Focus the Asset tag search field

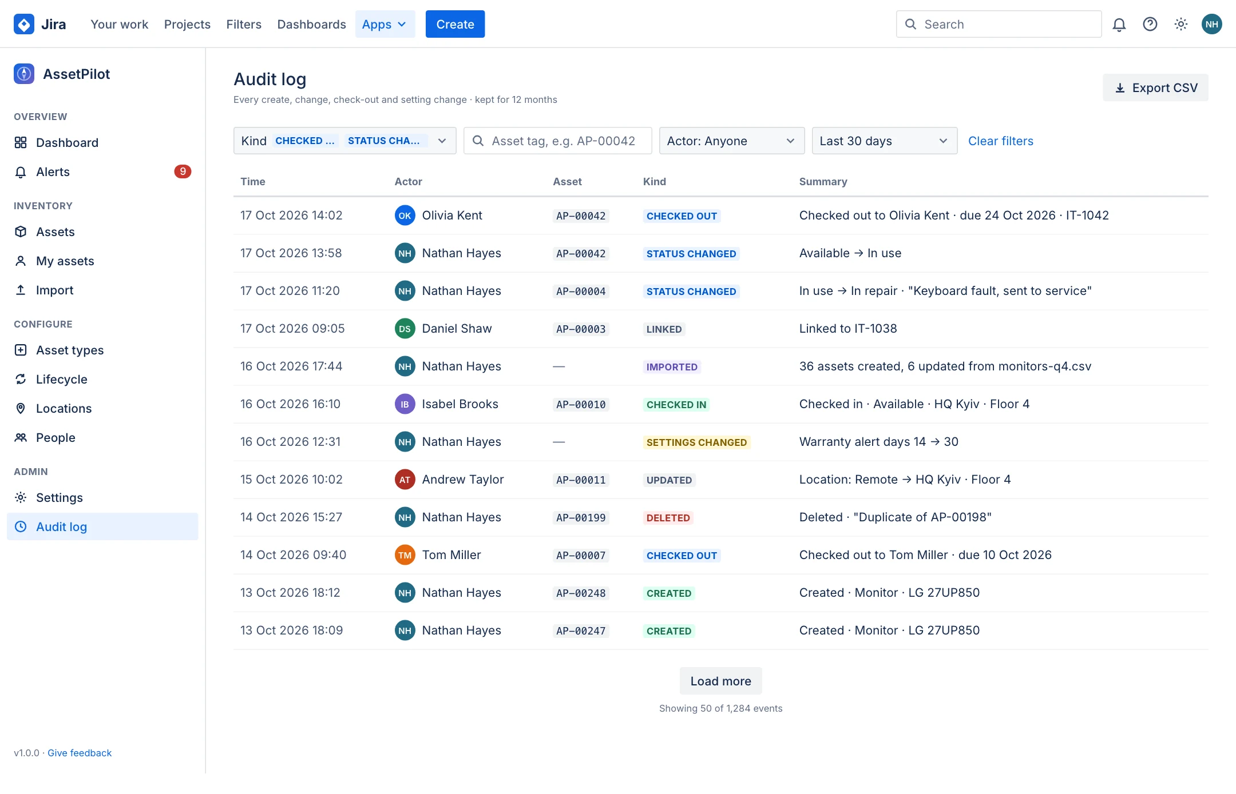tap(557, 141)
